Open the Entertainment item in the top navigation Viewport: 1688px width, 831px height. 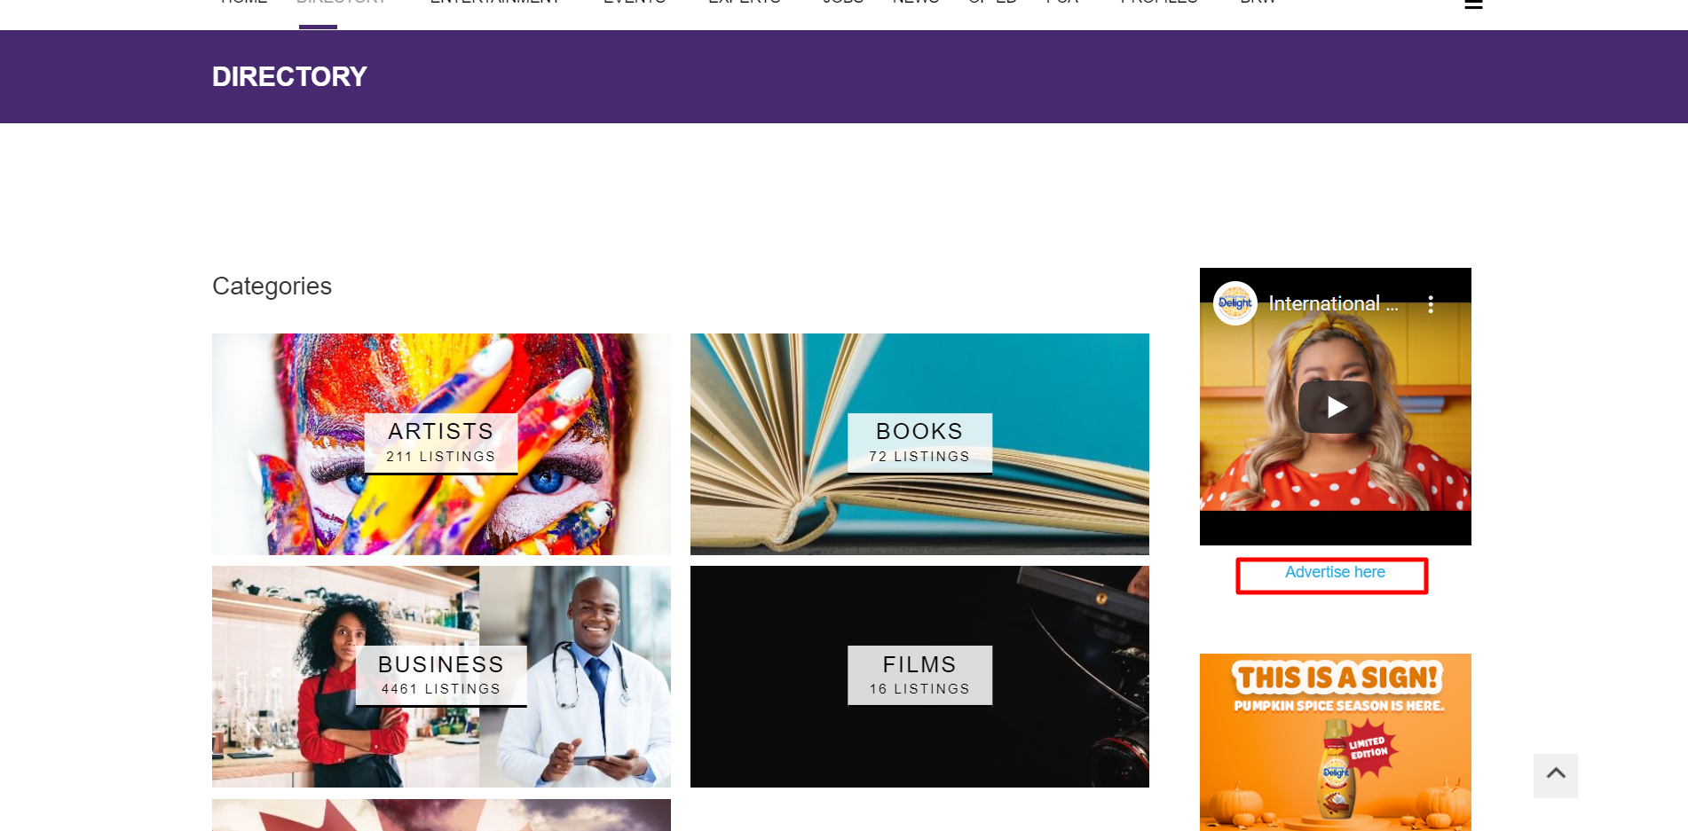pos(495,4)
